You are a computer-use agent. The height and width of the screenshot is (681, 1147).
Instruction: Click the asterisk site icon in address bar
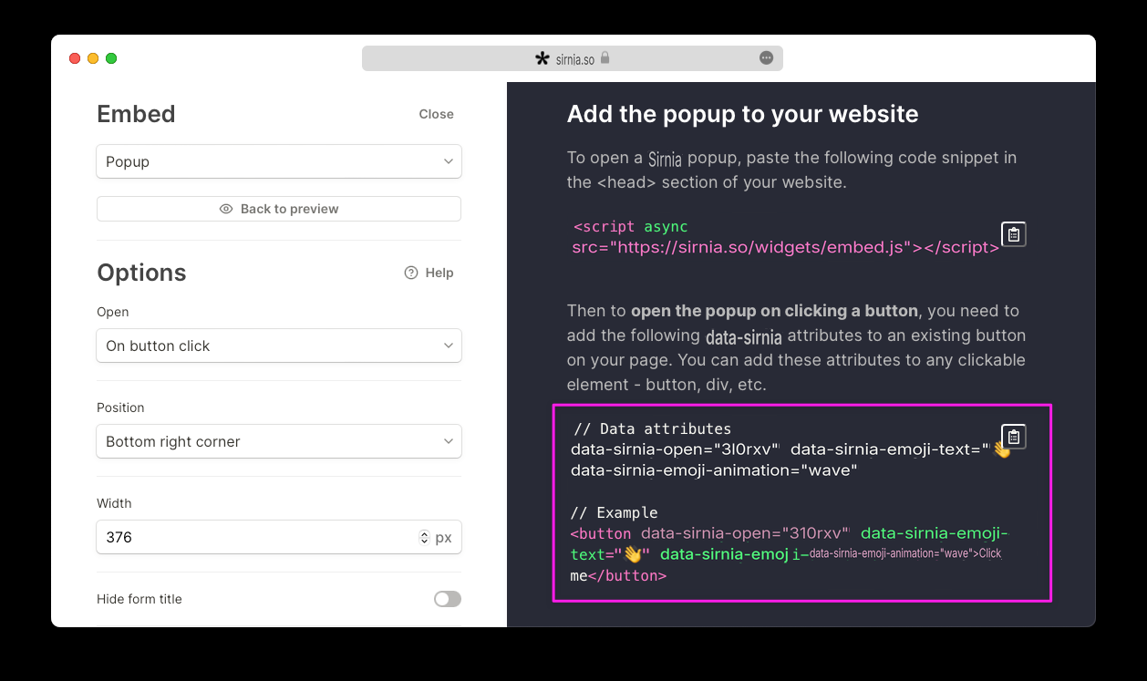pos(542,59)
